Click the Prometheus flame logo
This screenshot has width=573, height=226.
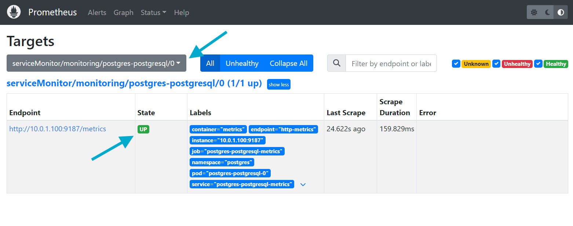14,12
